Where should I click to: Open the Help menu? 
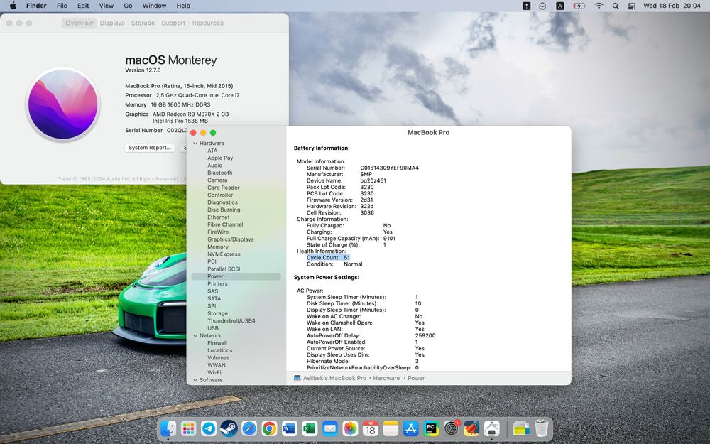183,6
